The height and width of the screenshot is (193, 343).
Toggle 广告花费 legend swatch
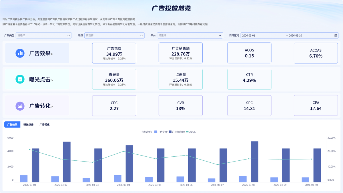(155, 132)
